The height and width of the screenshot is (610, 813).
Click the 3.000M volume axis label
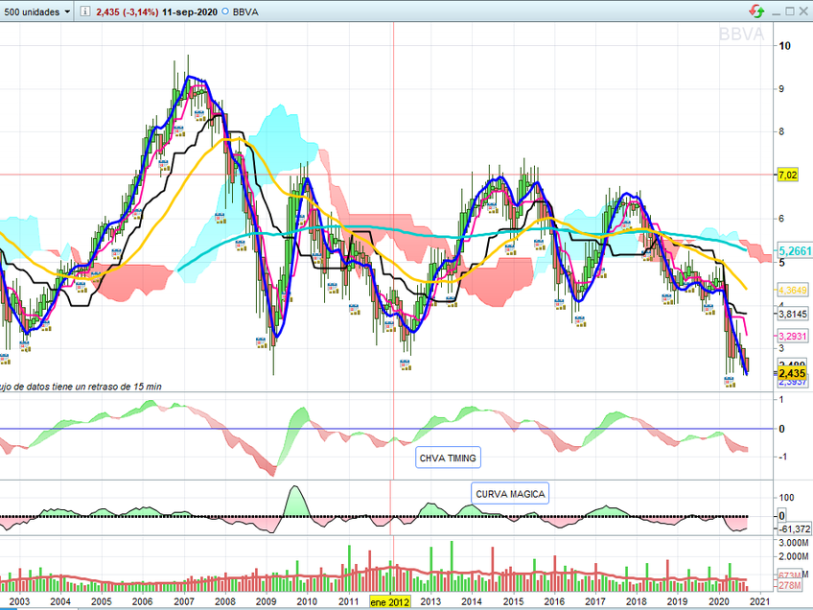pos(793,543)
